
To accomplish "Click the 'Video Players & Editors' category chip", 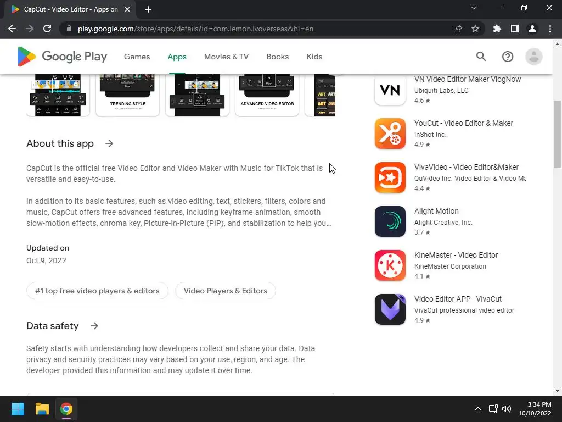I will click(226, 291).
